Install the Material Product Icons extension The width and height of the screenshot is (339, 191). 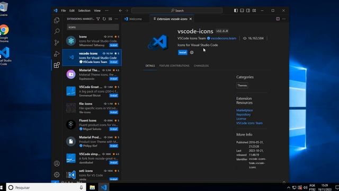113,146
